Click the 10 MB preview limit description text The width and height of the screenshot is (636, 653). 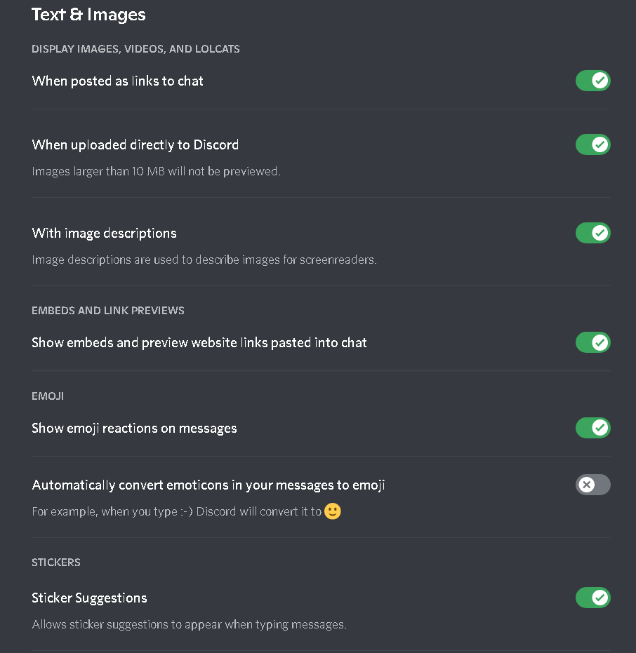click(157, 170)
